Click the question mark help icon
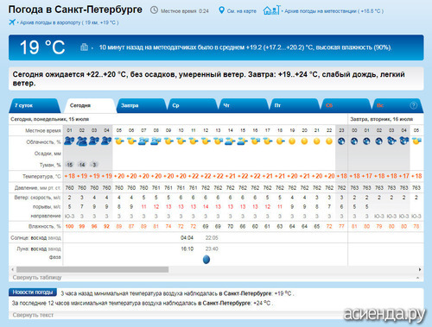 click(x=413, y=105)
